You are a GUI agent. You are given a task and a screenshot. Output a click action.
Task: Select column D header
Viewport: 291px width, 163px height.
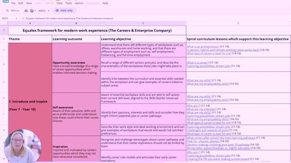pyautogui.click(x=238, y=23)
